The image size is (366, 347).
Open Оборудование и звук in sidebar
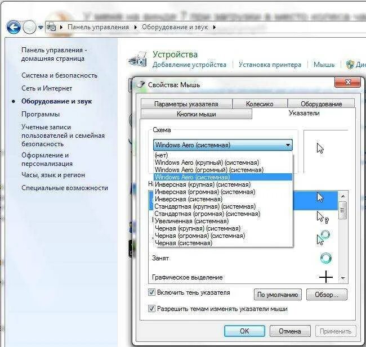(56, 101)
